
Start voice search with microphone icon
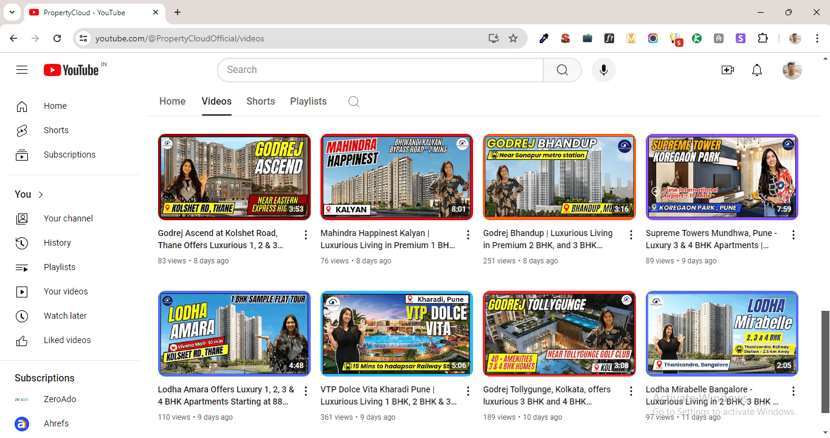pos(604,70)
